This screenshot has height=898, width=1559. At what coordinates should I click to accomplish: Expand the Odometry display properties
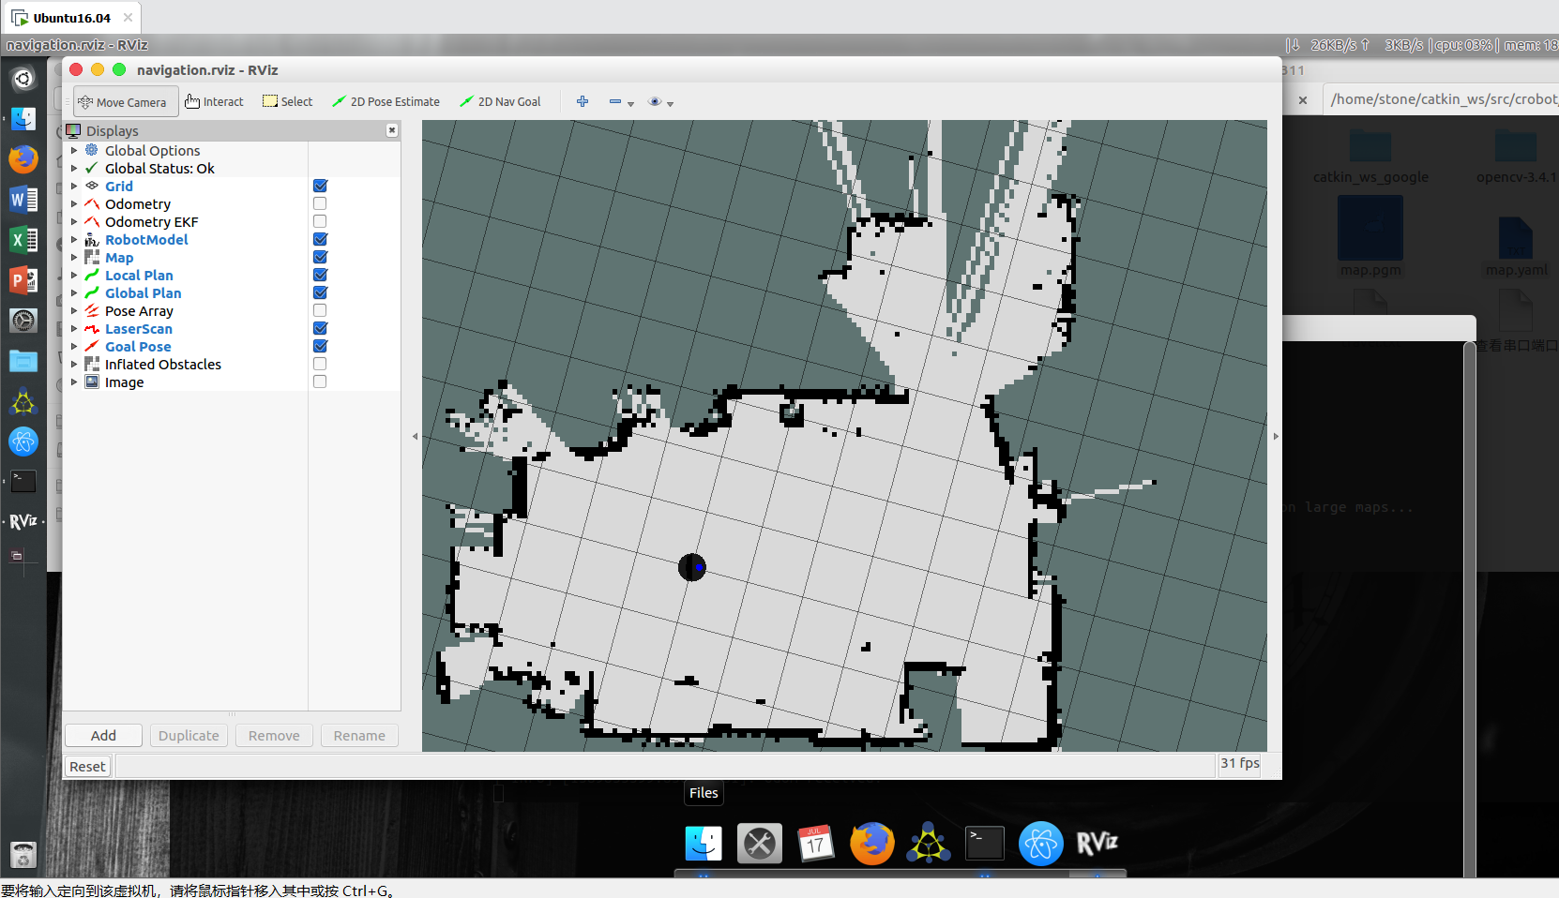(74, 204)
